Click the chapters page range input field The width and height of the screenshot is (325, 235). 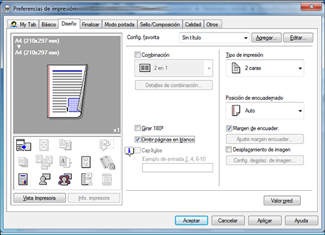(x=177, y=167)
